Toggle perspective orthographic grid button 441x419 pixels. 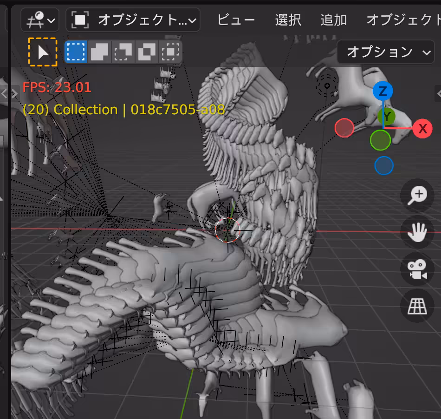(x=417, y=306)
